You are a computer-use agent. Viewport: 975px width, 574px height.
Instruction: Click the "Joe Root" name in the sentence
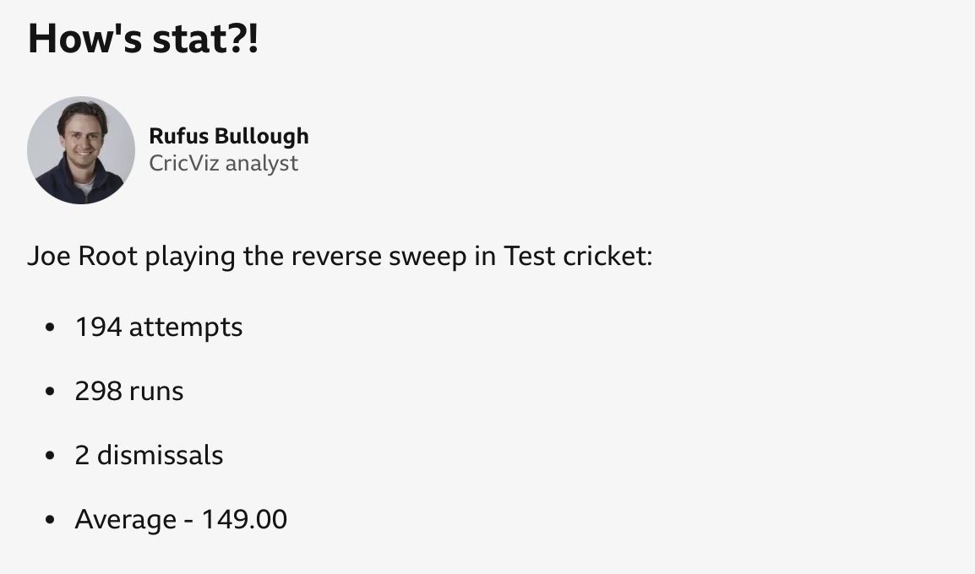click(x=82, y=256)
